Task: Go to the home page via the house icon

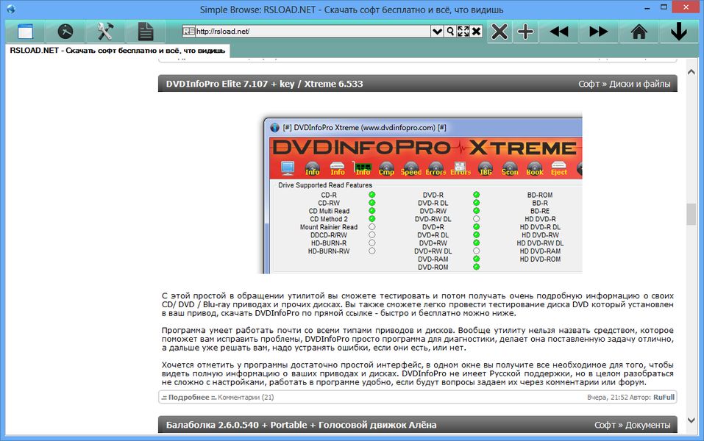Action: 639,32
